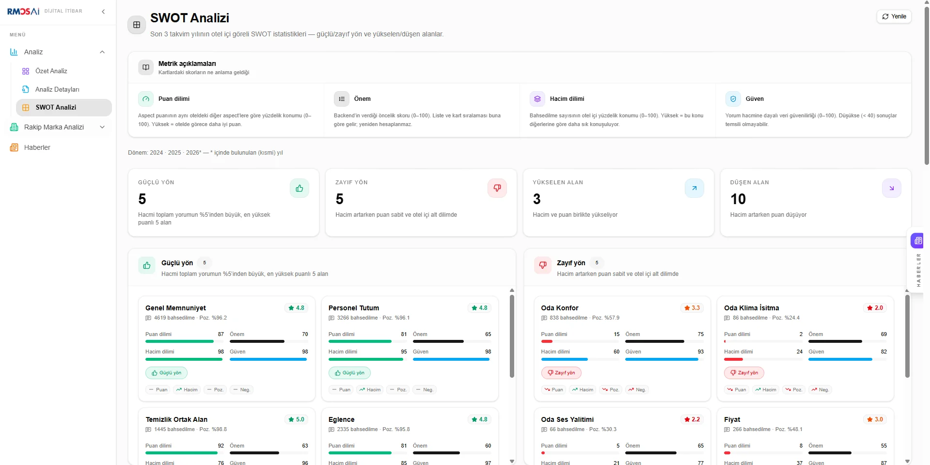This screenshot has height=465, width=930.
Task: Click the 2.2 star rating on Oda Ses Yalitimi
Action: (x=692, y=419)
